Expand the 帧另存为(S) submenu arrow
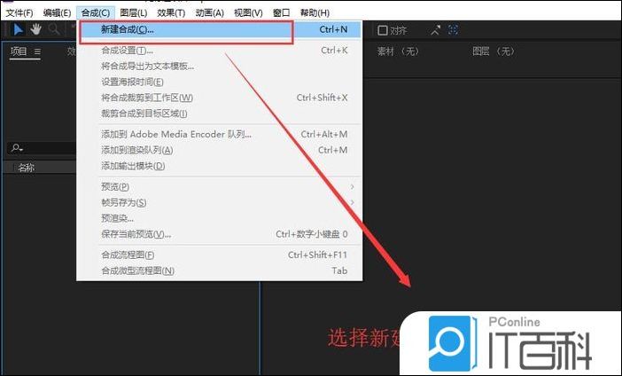622x376 pixels. (x=352, y=202)
